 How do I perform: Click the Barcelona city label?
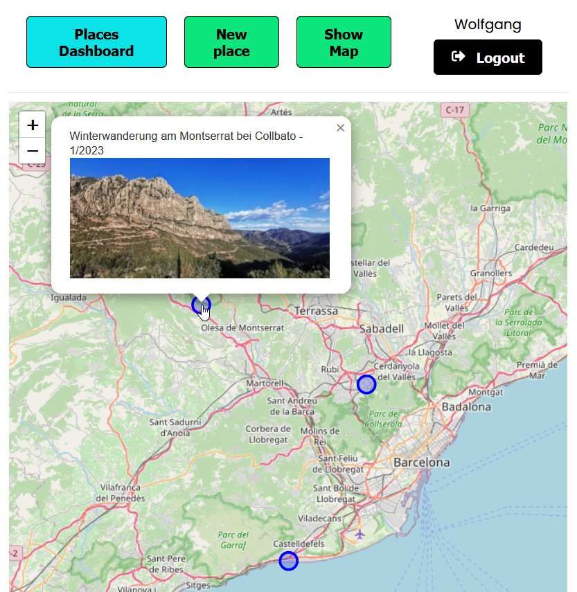[x=421, y=463]
